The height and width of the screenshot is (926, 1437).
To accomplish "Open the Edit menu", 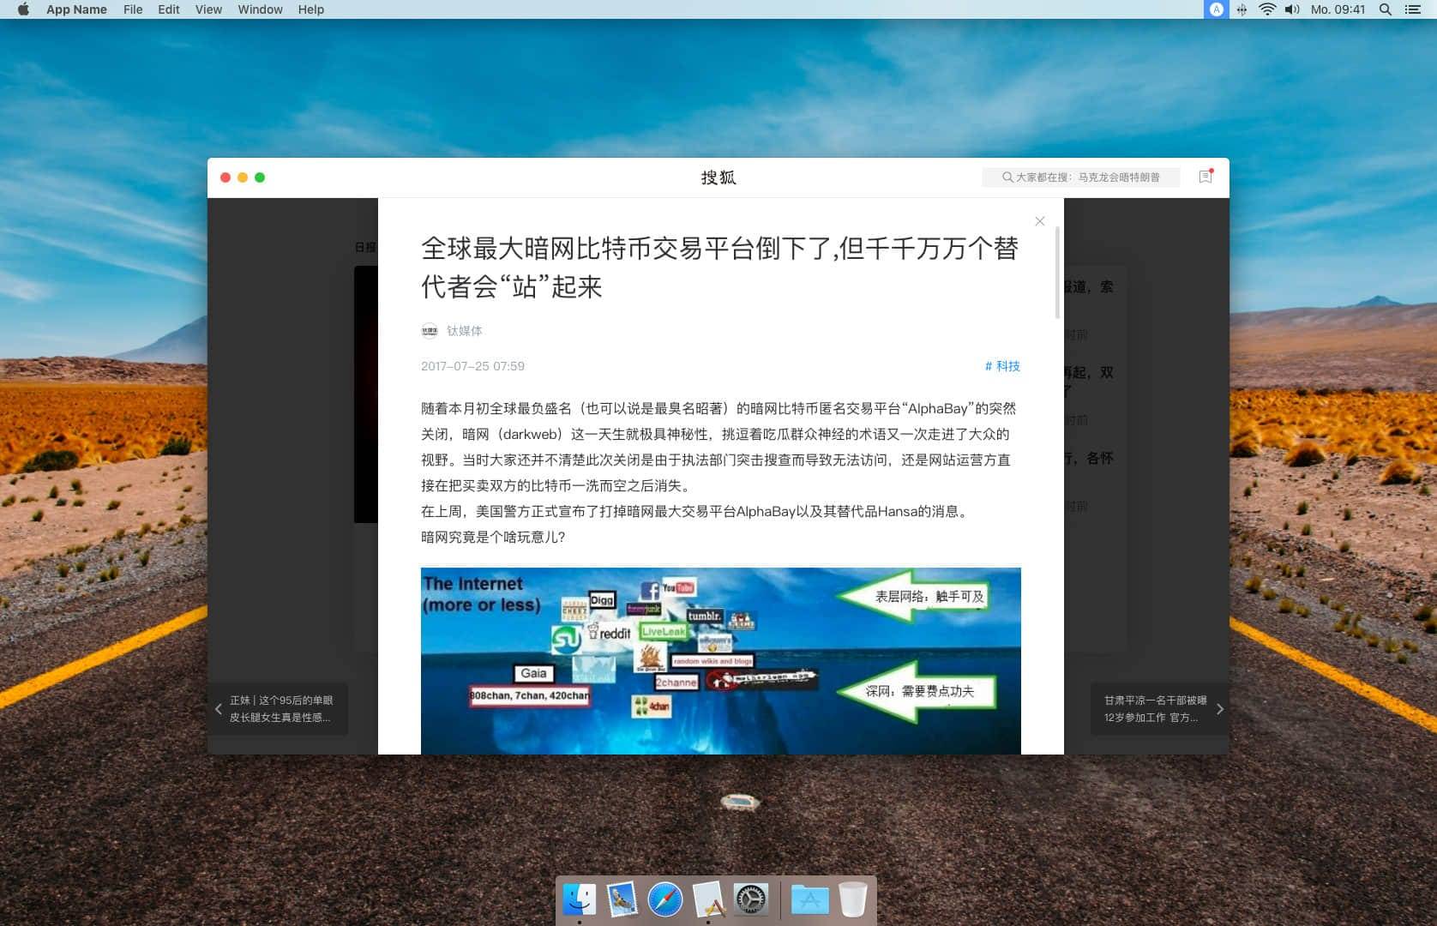I will [169, 9].
